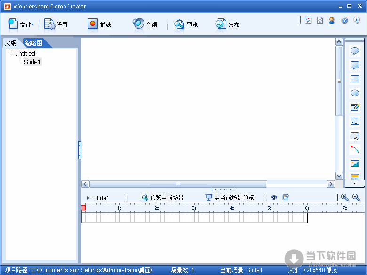Zoom out on the timeline
The width and height of the screenshot is (367, 275).
(356, 198)
